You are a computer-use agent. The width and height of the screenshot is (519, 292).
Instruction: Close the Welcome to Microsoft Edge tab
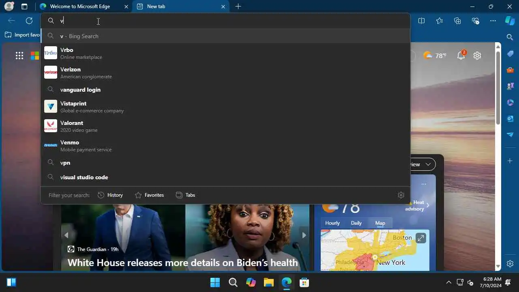[127, 6]
